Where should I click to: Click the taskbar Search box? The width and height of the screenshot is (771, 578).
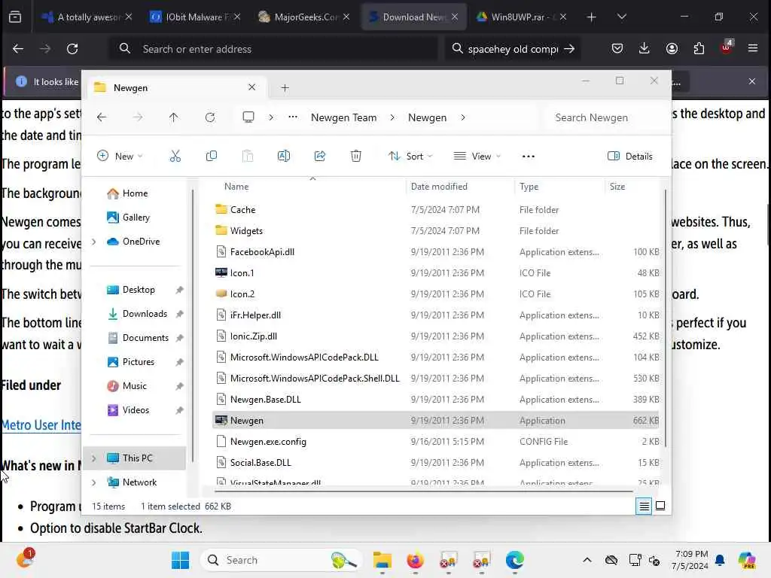tap(282, 560)
